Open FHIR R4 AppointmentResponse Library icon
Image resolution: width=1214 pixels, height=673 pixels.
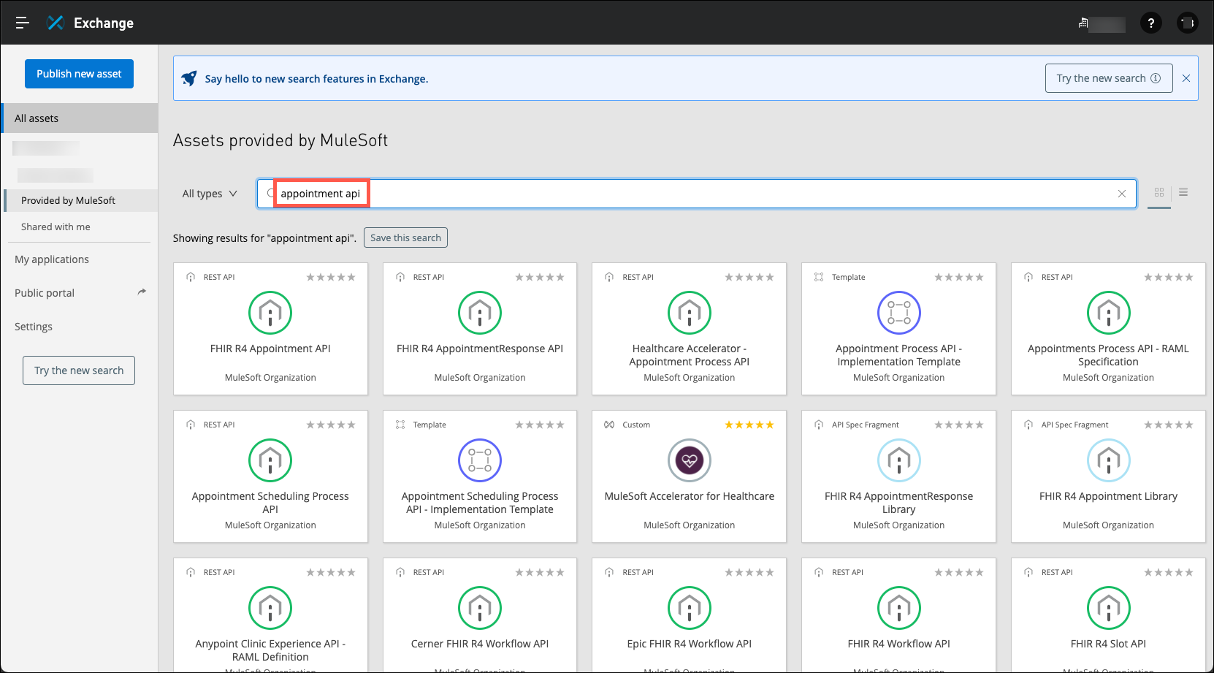coord(899,460)
